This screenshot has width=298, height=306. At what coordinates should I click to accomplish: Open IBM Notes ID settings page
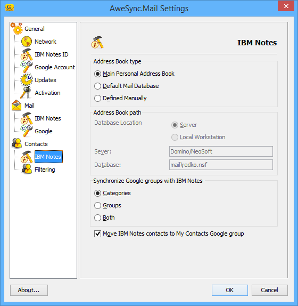tap(52, 54)
